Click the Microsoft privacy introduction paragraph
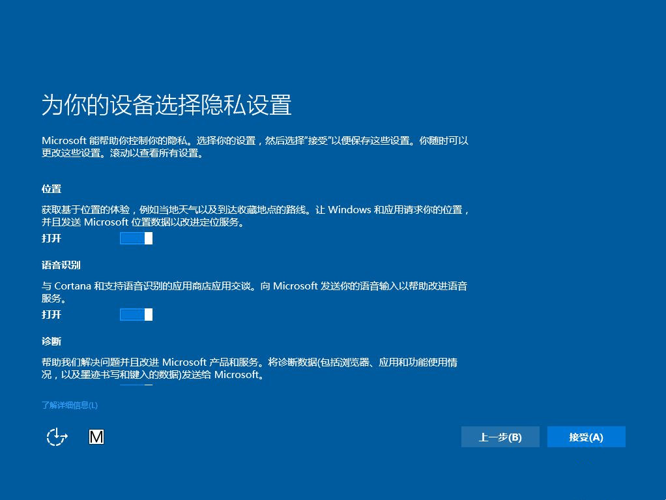The height and width of the screenshot is (500, 666). pos(254,146)
